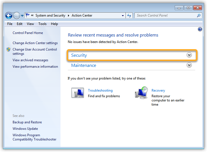The image size is (207, 152).
Task: Open the recent pages dropdown arrow
Action: point(22,16)
